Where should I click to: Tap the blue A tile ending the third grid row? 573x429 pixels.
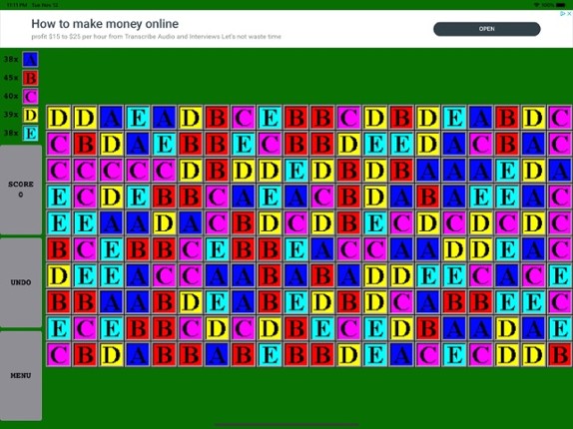pyautogui.click(x=560, y=171)
